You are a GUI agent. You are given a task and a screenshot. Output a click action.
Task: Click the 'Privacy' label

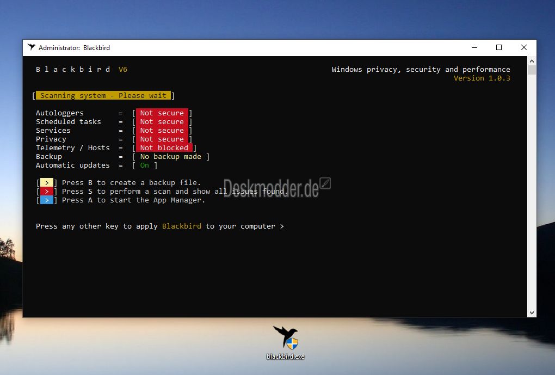coord(51,139)
